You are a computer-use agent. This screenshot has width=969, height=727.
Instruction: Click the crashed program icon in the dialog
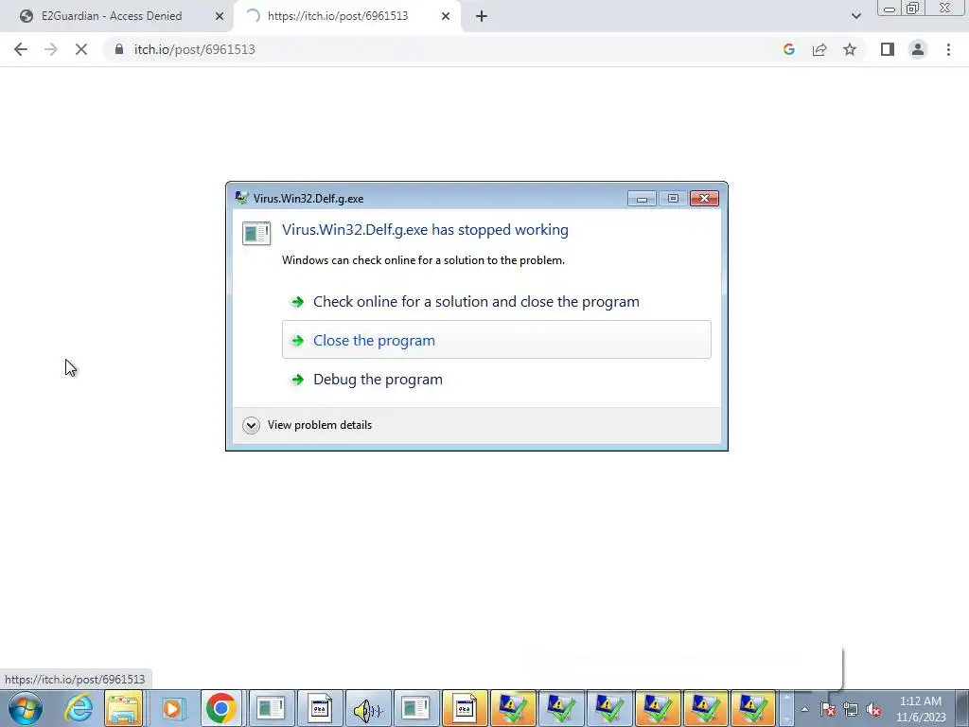pyautogui.click(x=256, y=233)
